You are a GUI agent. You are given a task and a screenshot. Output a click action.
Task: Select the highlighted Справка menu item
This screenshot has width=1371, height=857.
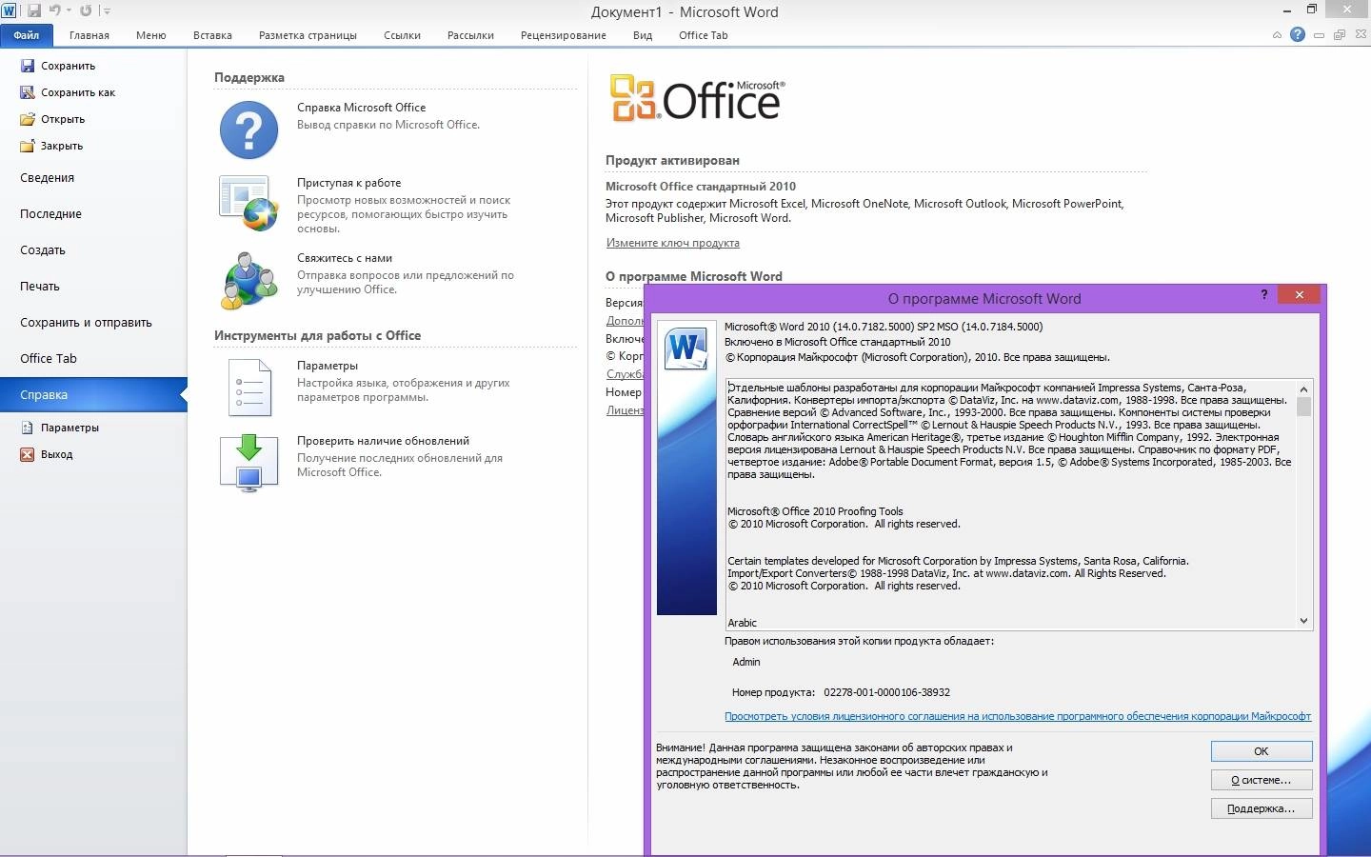click(x=93, y=394)
